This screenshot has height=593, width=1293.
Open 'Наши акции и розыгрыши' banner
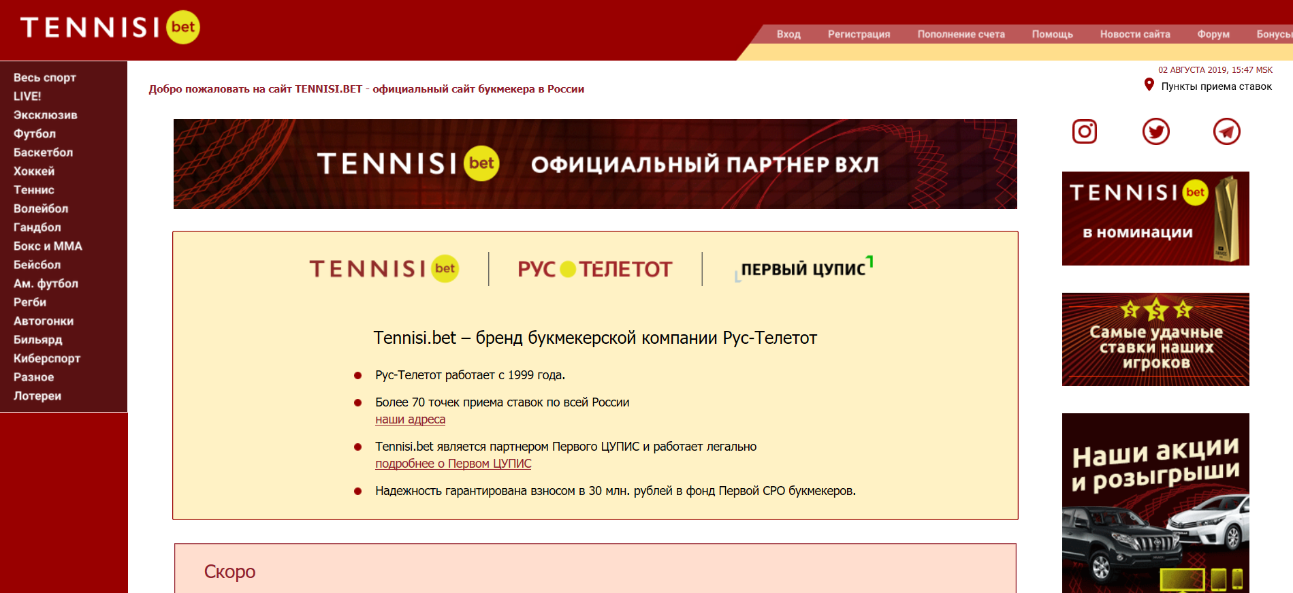1155,502
